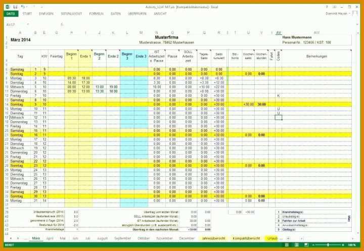
Task: Click the März 2014 title cell
Action: (20, 40)
